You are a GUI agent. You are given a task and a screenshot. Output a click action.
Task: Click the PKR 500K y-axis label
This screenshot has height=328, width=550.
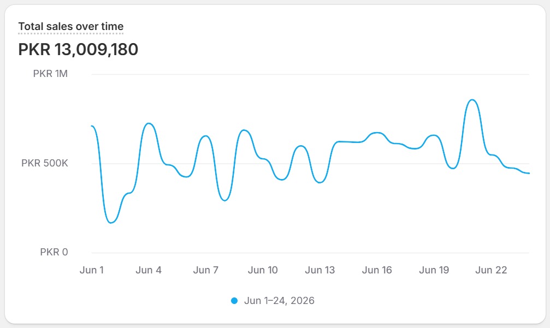tap(45, 163)
